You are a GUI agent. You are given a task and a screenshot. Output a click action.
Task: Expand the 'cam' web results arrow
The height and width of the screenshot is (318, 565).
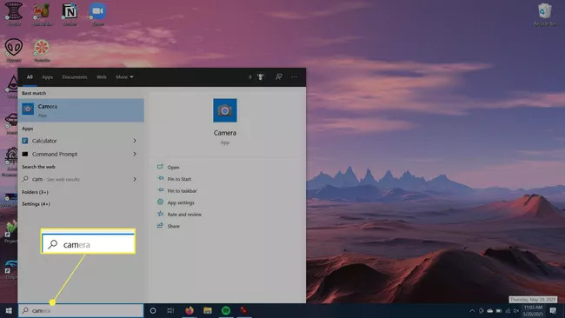(x=135, y=179)
